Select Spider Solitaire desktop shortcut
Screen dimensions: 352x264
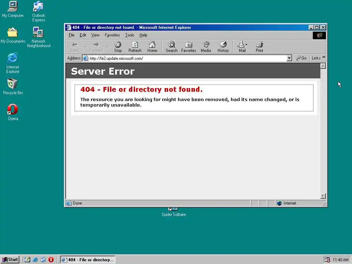(x=174, y=212)
